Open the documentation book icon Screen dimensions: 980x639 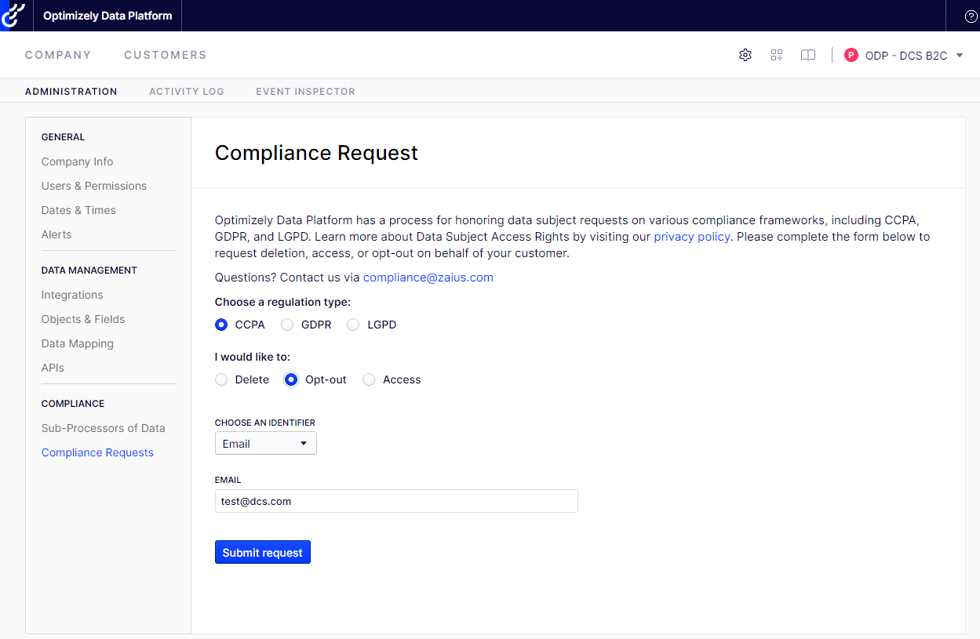point(808,55)
